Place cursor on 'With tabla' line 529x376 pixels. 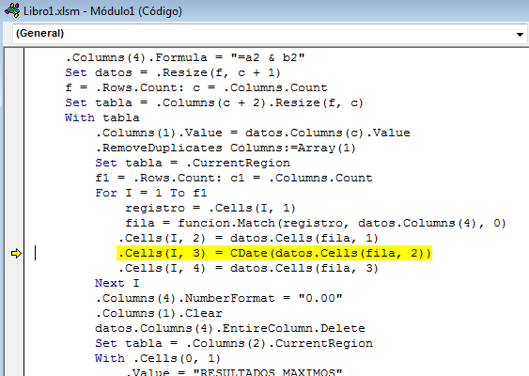tap(102, 117)
